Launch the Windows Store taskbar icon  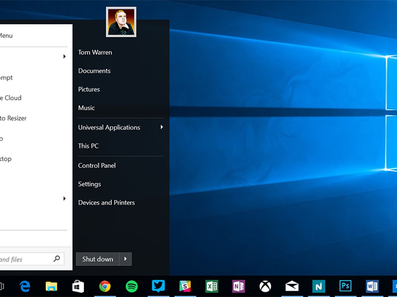point(78,287)
